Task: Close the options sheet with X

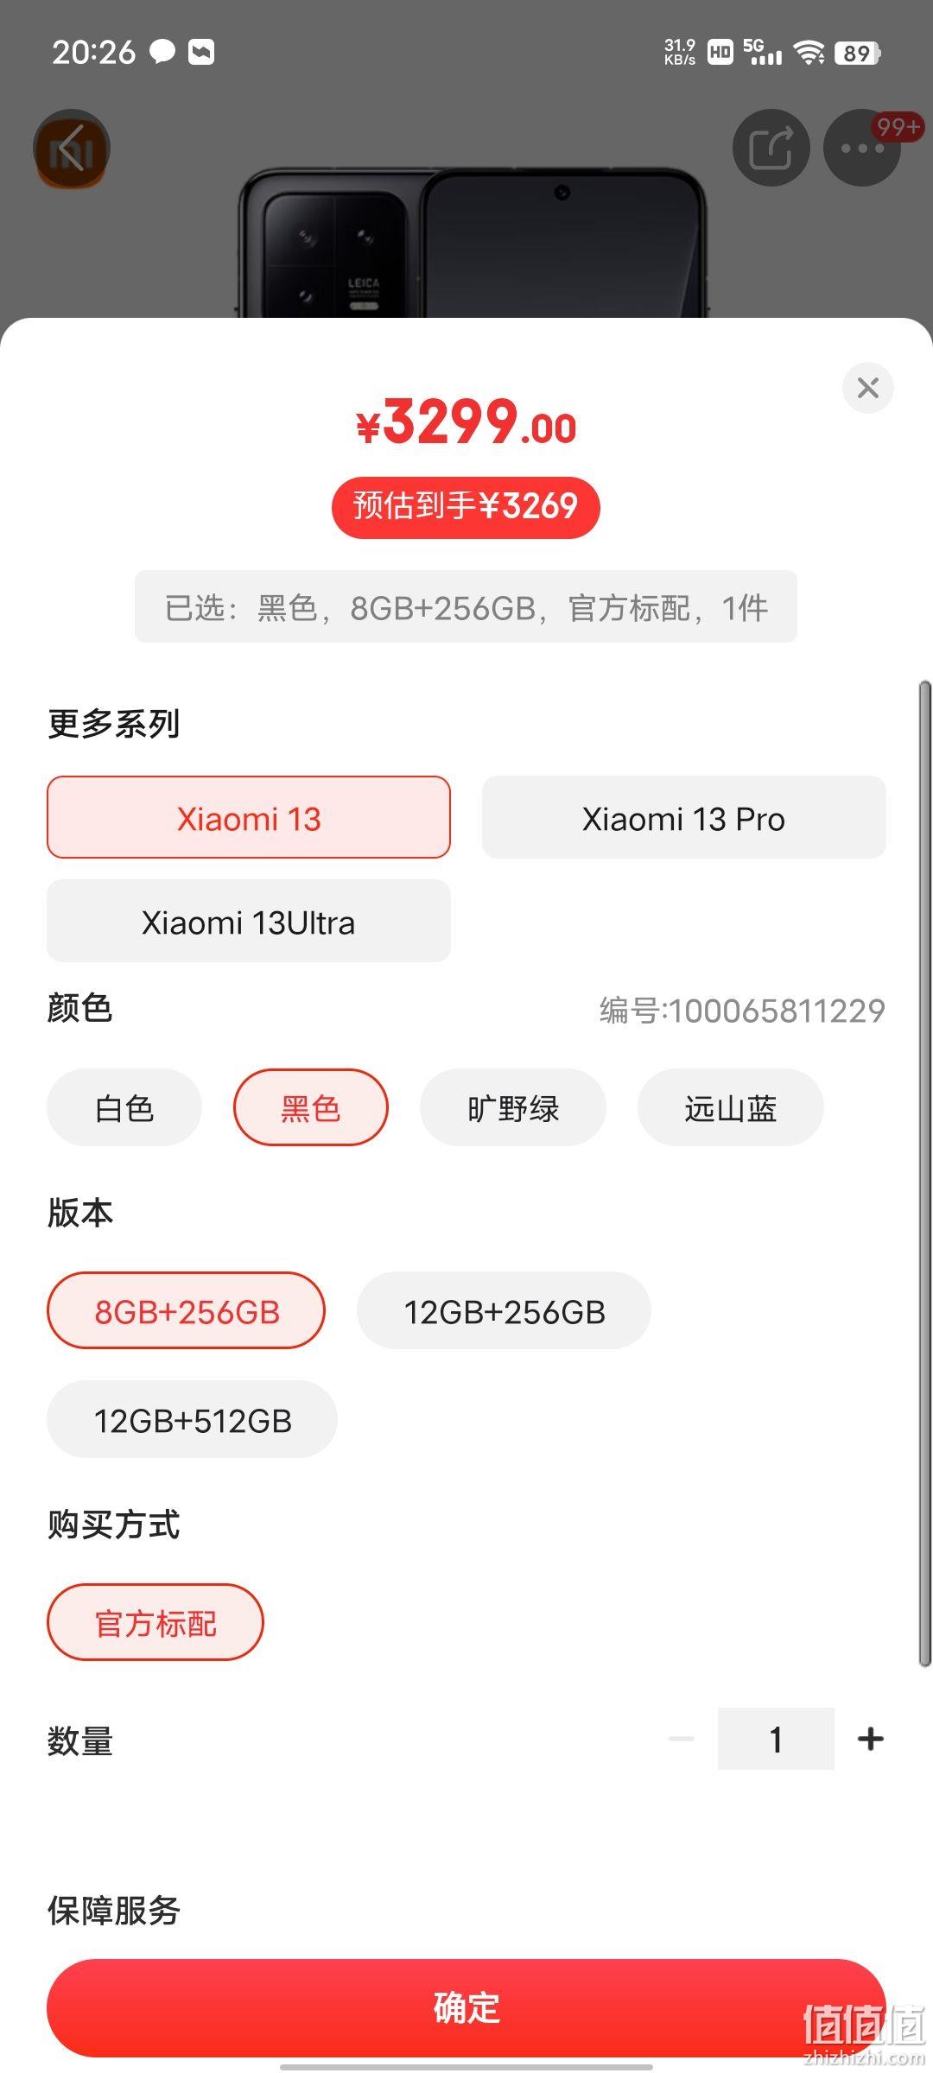Action: (x=867, y=388)
